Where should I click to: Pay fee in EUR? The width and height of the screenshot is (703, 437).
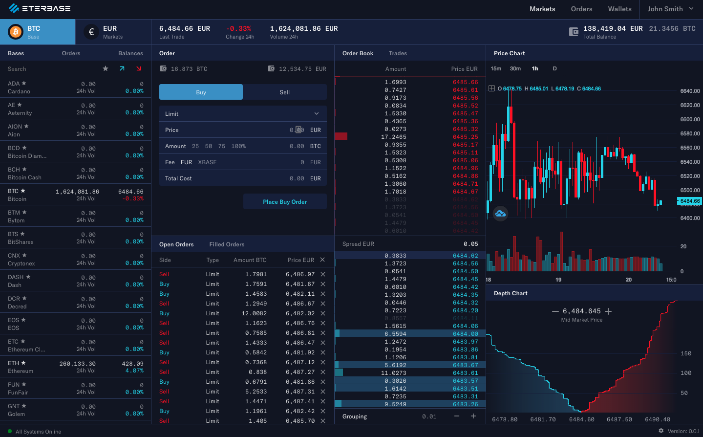click(x=186, y=162)
